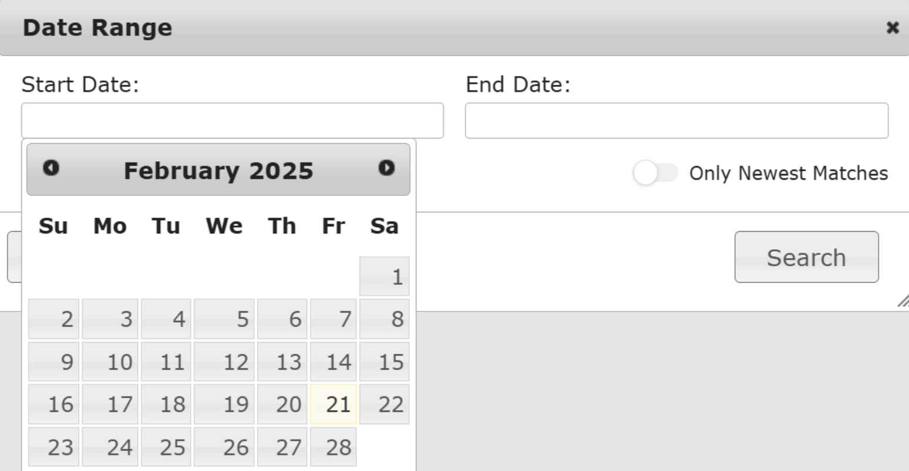The height and width of the screenshot is (471, 909).
Task: Go to previous month in calendar
Action: pos(51,168)
